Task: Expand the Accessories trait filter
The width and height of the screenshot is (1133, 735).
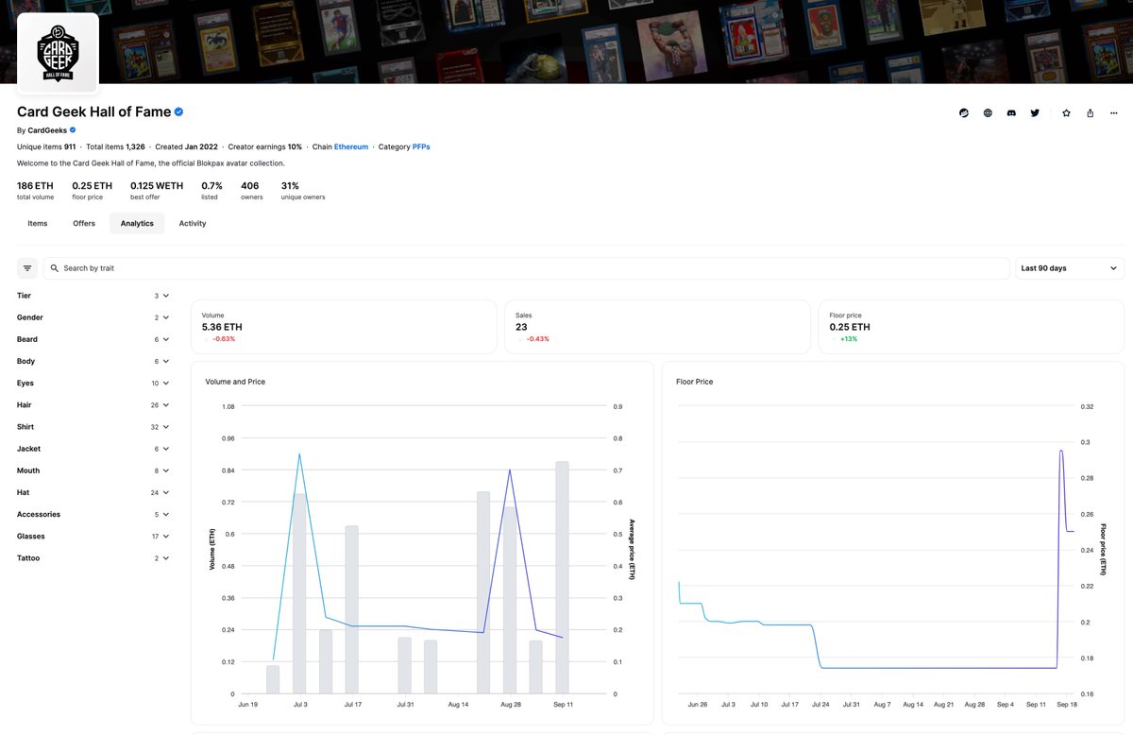Action: (93, 514)
